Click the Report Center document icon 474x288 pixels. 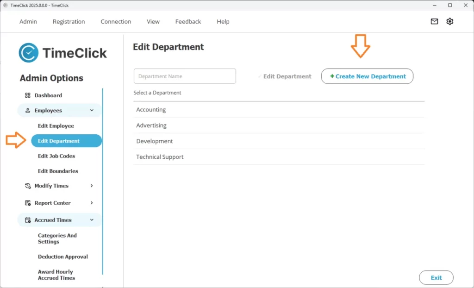click(x=28, y=203)
